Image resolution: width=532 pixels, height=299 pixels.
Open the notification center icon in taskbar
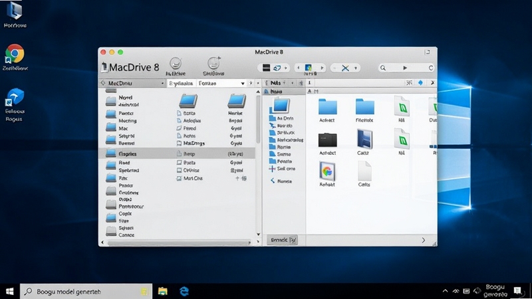[517, 291]
